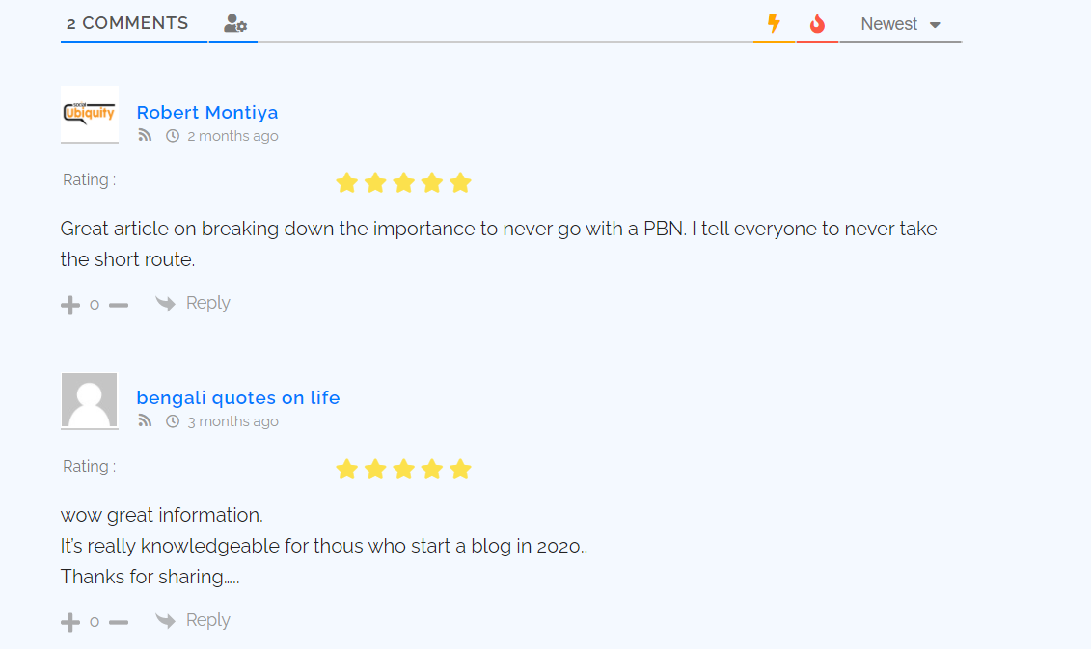Click Robert Montiya's Ubiquity avatar
Screen dimensions: 1091x649
90,114
